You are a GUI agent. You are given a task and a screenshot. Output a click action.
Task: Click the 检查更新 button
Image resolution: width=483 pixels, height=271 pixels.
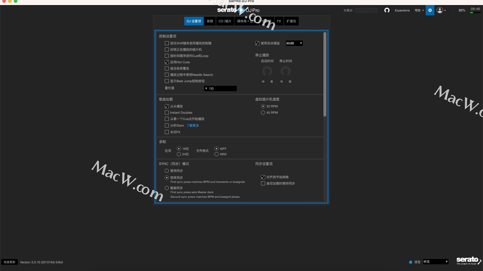tap(10, 262)
